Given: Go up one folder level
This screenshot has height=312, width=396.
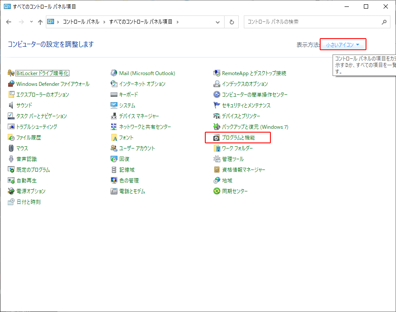Looking at the screenshot, I should coord(40,22).
